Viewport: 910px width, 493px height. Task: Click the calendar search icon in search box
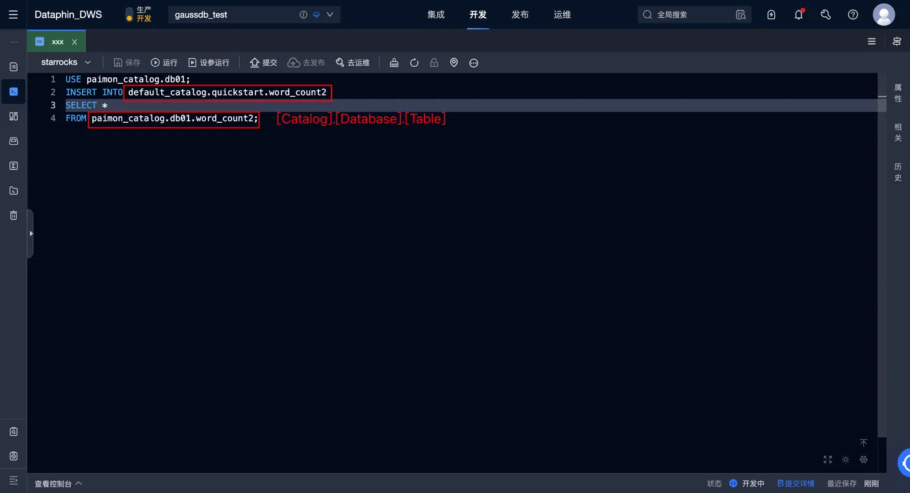pos(740,14)
